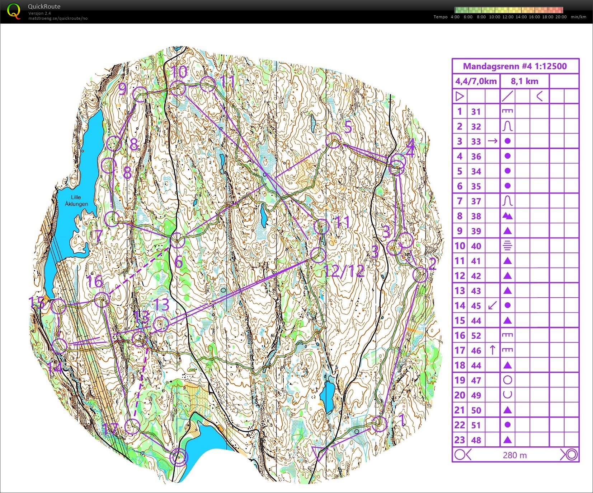The image size is (593, 493).
Task: Select the 8,1 km course length cell
Action: [x=524, y=81]
